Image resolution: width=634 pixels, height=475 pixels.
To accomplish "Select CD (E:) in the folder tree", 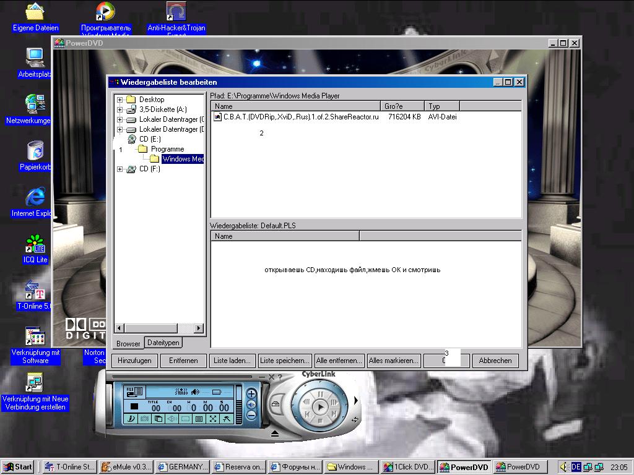I will point(150,139).
